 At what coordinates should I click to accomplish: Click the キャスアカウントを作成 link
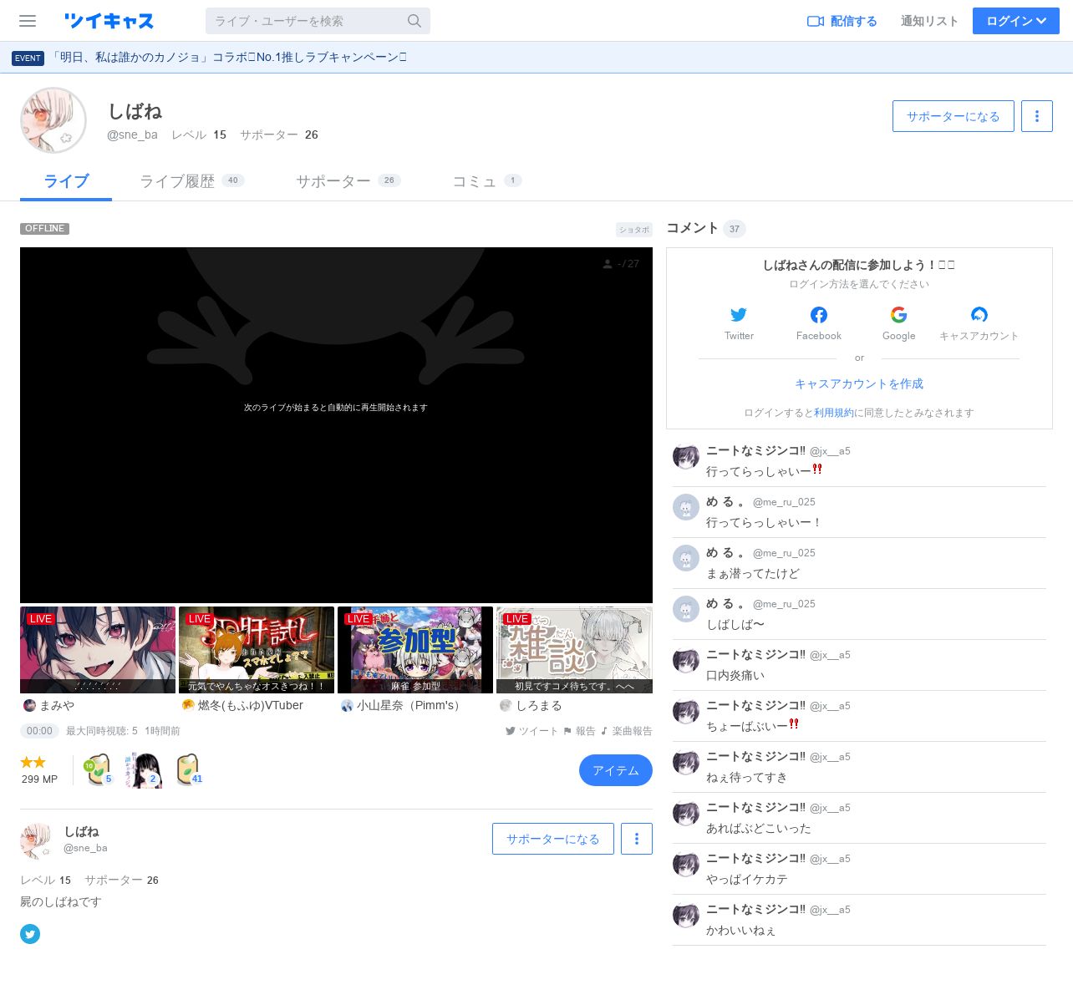point(859,383)
